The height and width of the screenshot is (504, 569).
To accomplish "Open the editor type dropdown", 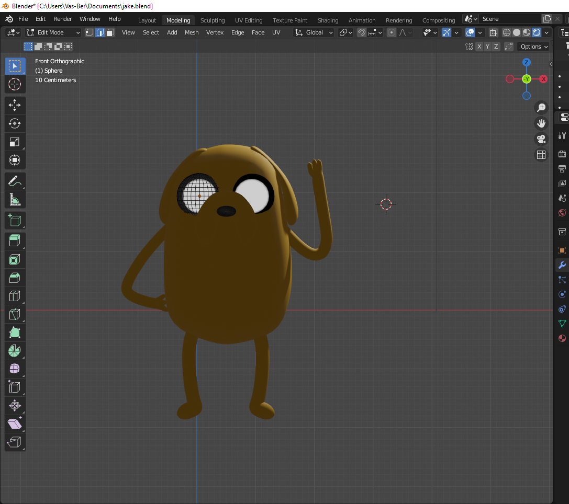I will [14, 32].
